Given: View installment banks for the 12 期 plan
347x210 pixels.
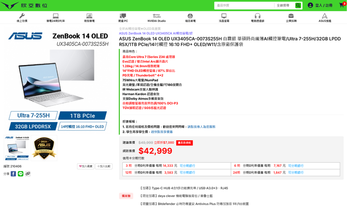Looking at the screenshot, I should tap(187, 173).
